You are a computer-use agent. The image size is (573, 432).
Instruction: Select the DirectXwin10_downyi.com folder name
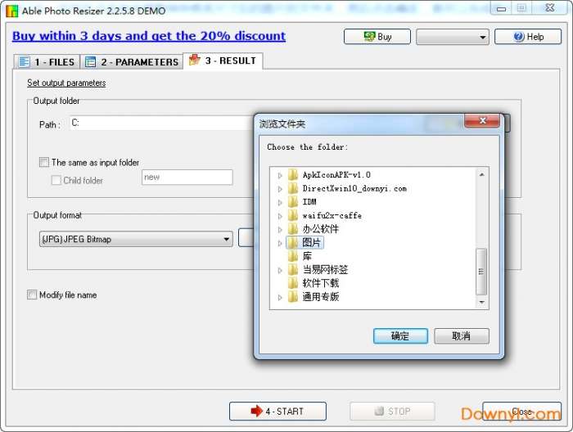[x=354, y=188]
